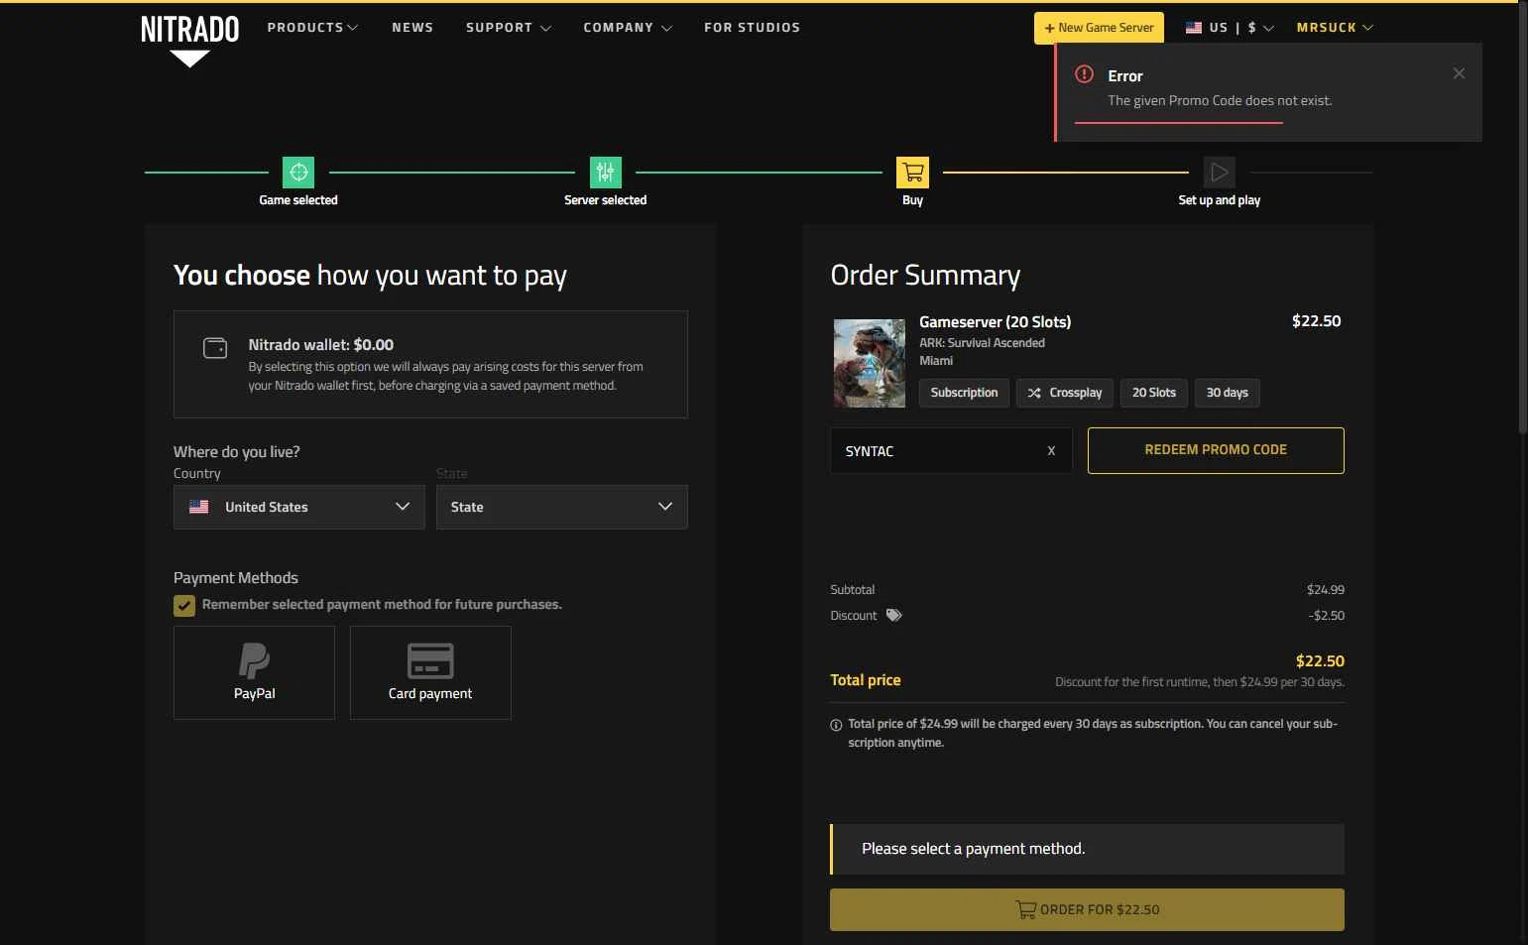
Task: Click the Buy cart step icon
Action: pos(912,173)
